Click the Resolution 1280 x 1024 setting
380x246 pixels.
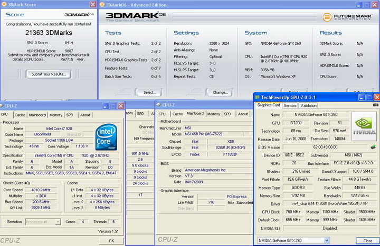pyautogui.click(x=219, y=43)
